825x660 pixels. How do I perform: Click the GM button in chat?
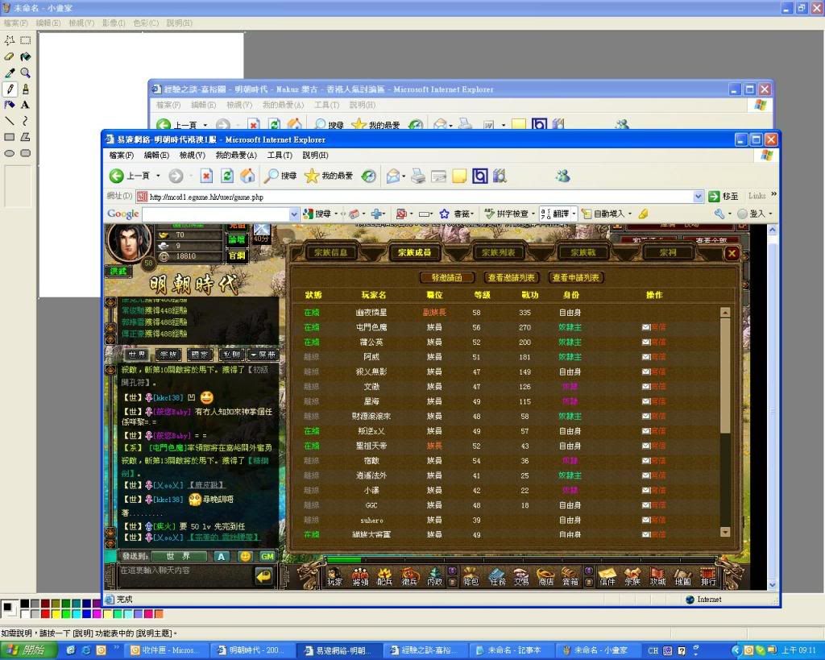267,556
